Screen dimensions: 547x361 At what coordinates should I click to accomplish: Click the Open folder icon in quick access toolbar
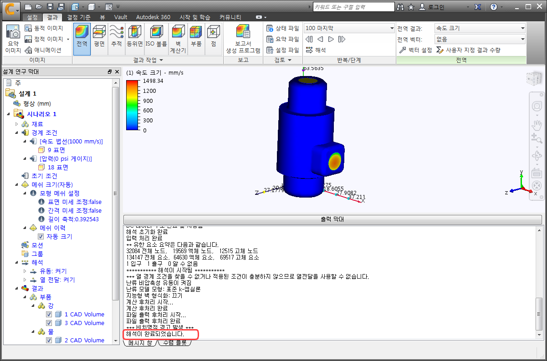tap(39, 7)
